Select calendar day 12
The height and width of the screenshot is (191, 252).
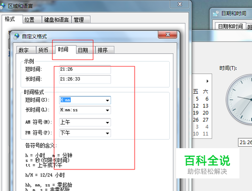coord(196,106)
